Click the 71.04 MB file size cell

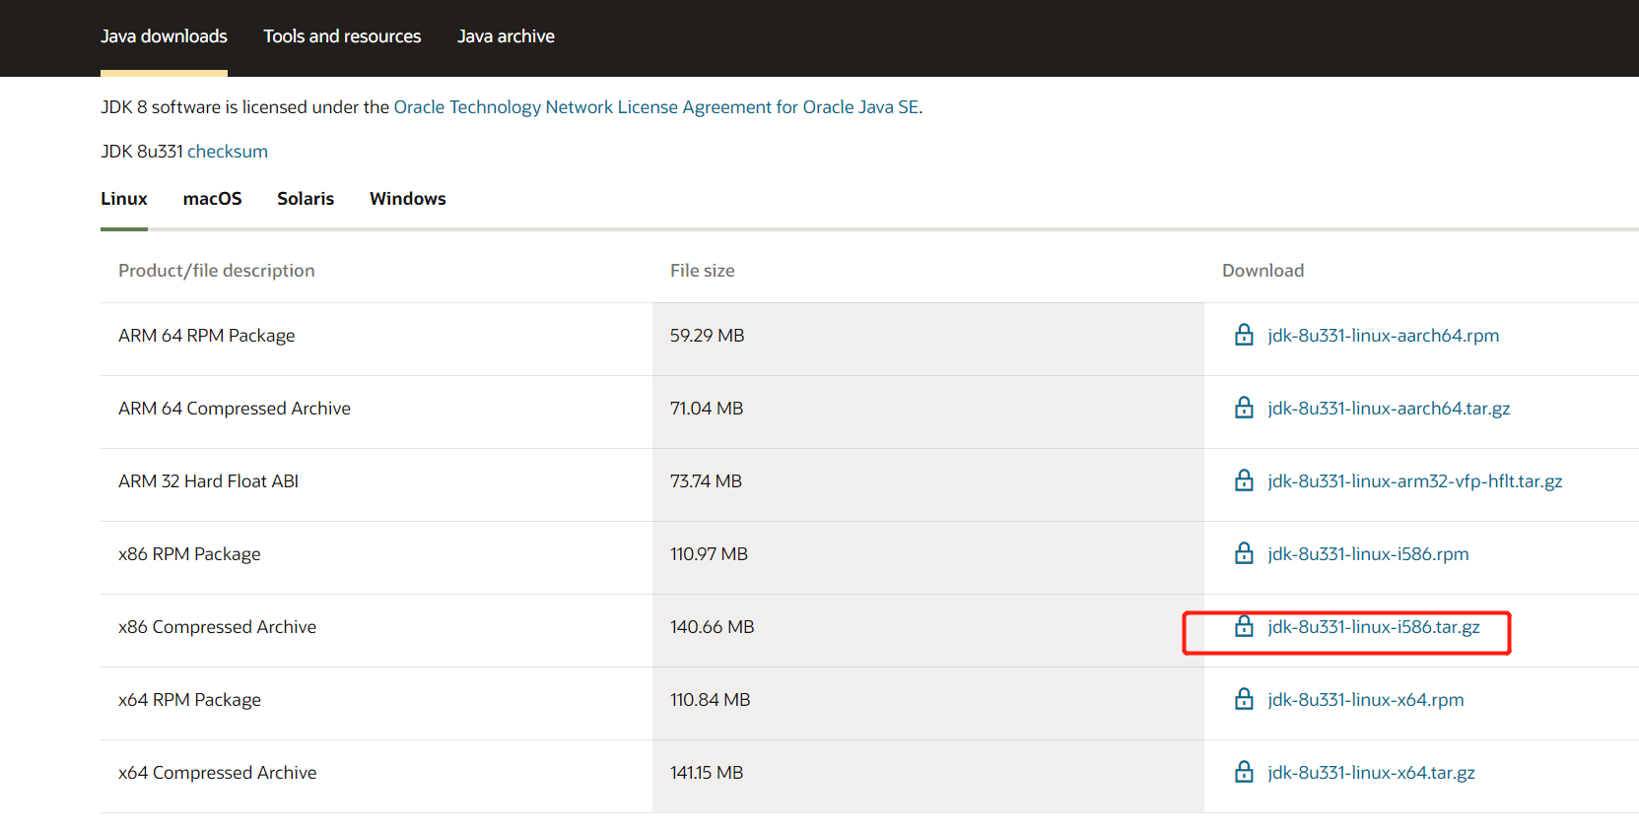pyautogui.click(x=927, y=412)
